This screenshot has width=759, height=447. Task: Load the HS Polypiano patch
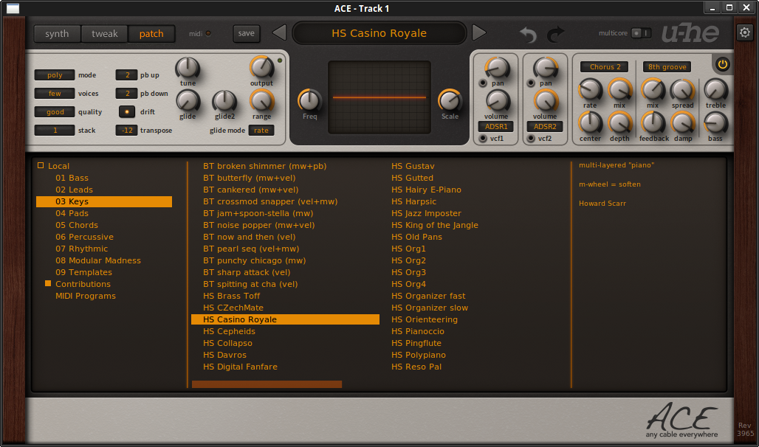click(x=419, y=355)
